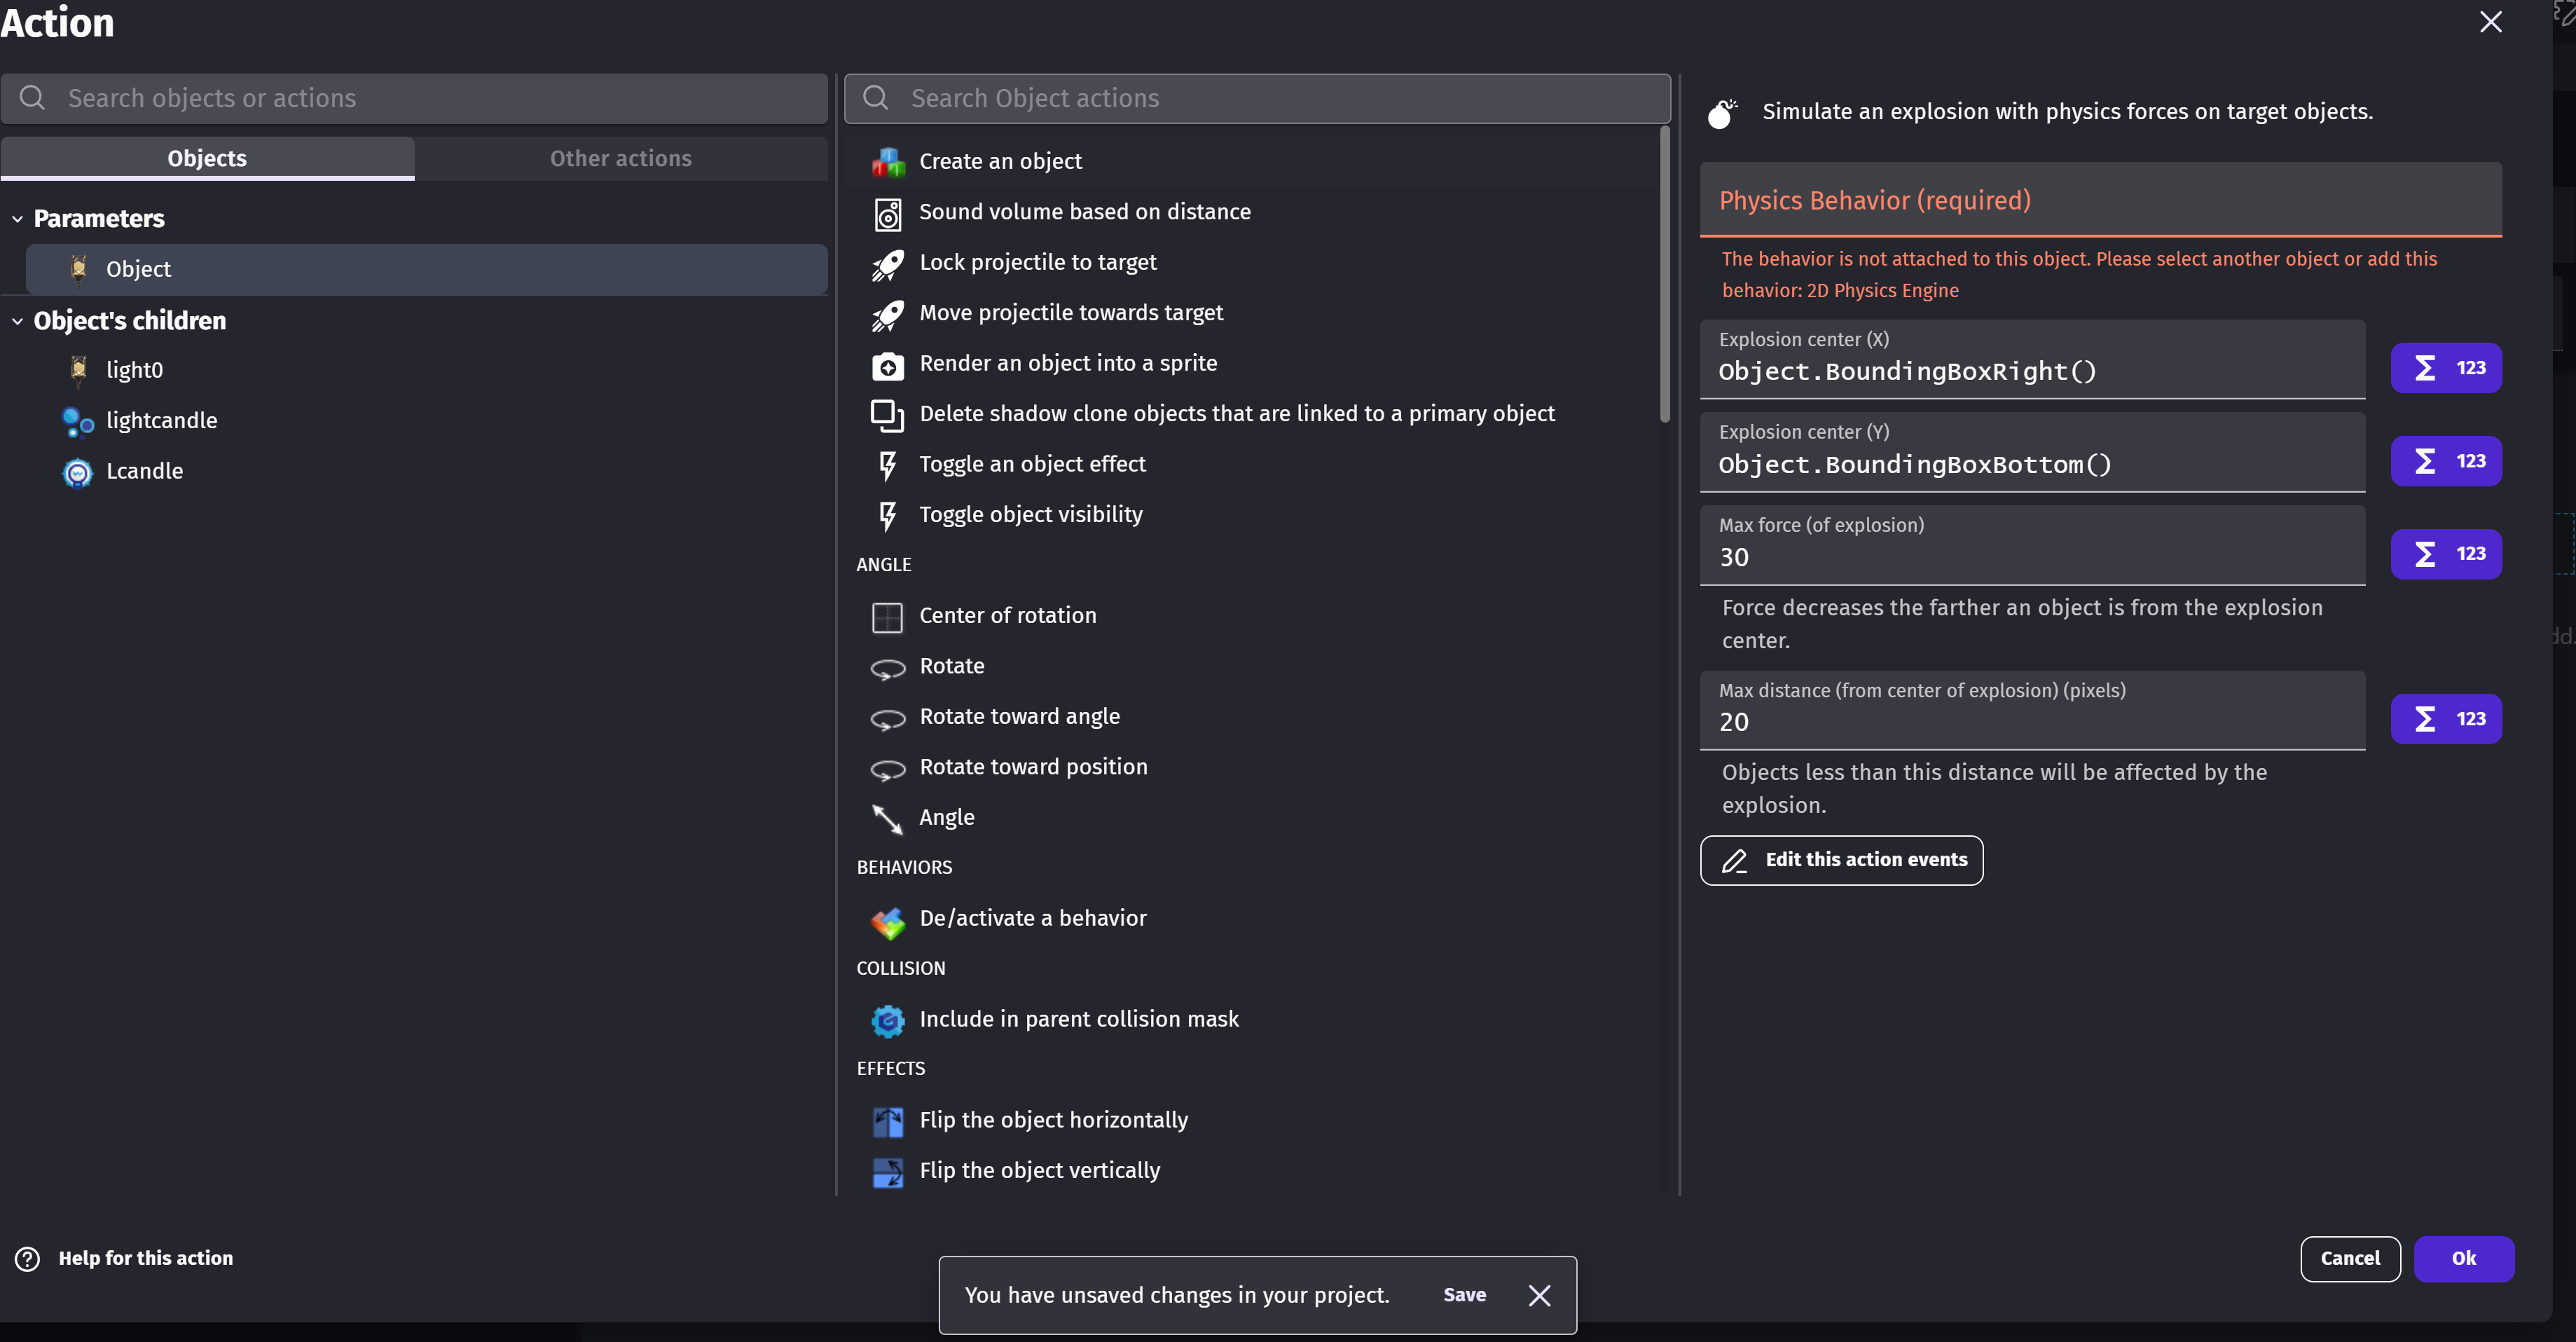The width and height of the screenshot is (2576, 1342).
Task: Click the Max force value field
Action: [x=2032, y=545]
